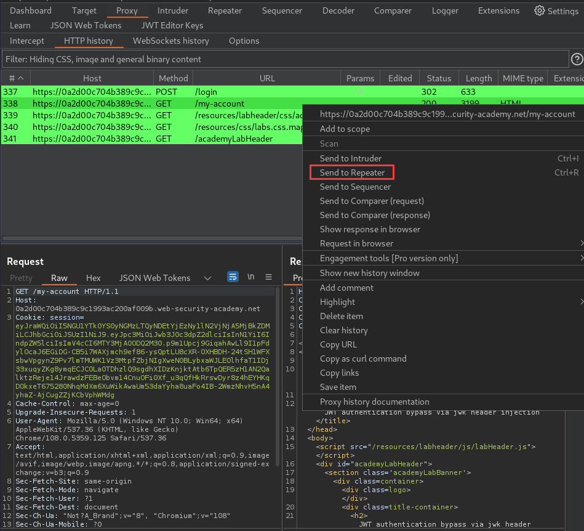Open the Decoder tab
Image resolution: width=584 pixels, height=531 pixels.
[x=338, y=10]
